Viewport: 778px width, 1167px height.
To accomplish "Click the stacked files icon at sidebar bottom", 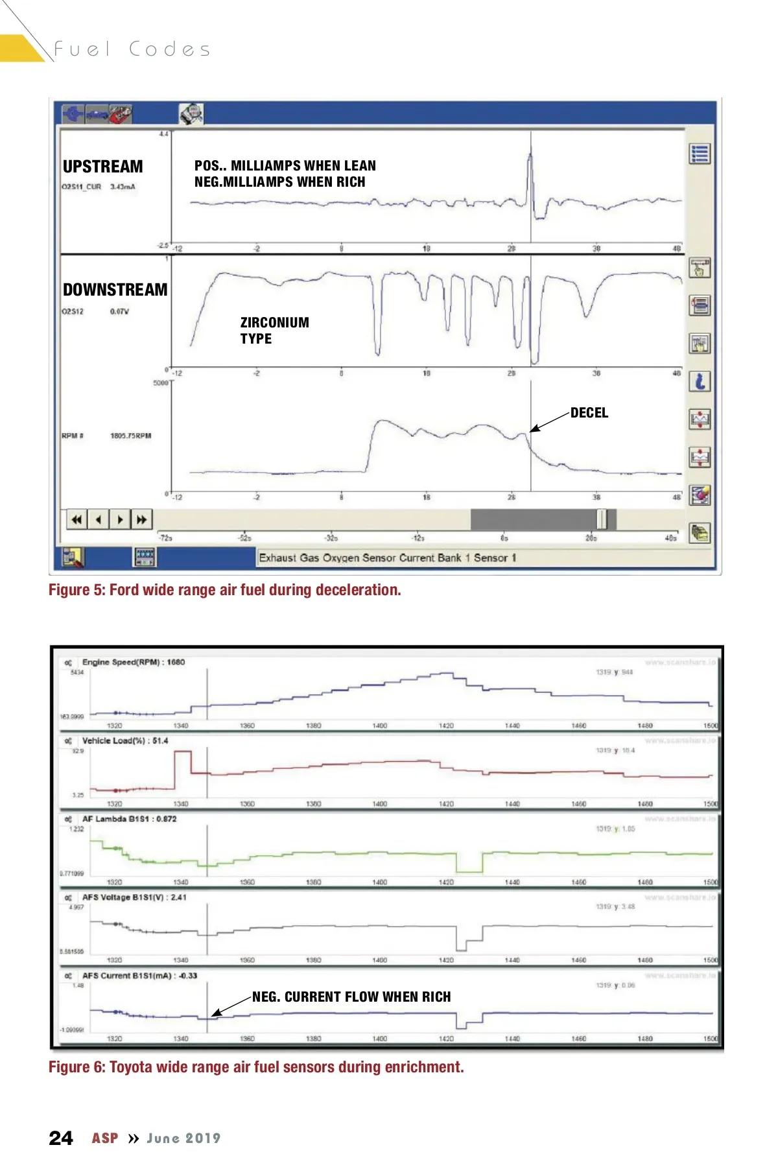I will (x=700, y=533).
